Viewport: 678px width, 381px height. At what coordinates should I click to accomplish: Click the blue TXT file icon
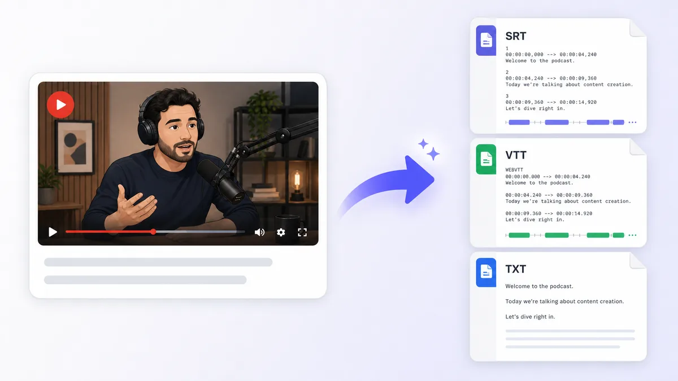(486, 273)
